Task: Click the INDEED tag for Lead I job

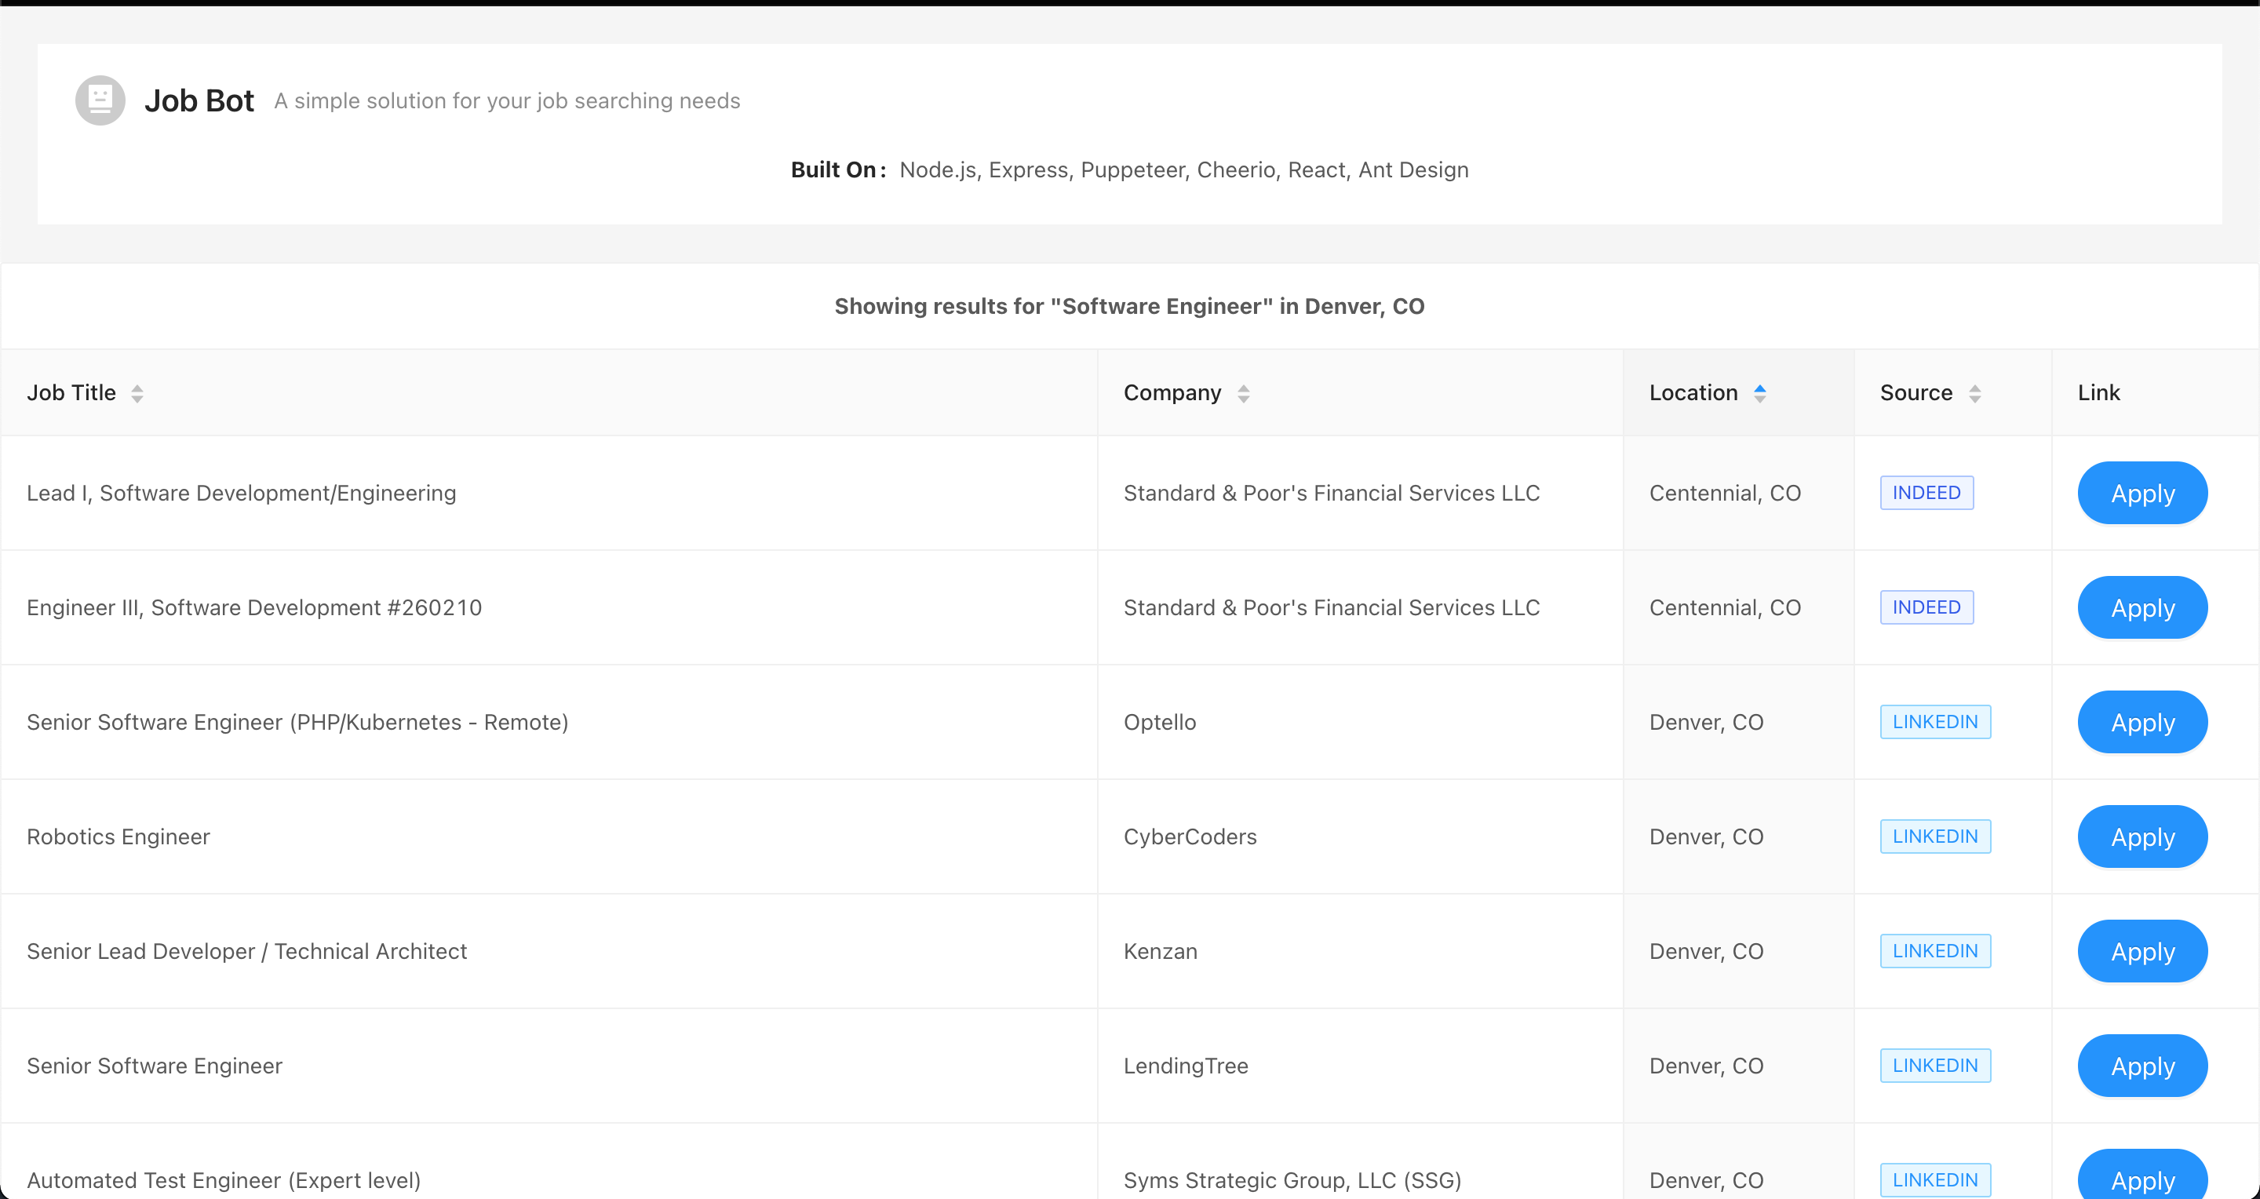Action: point(1926,493)
